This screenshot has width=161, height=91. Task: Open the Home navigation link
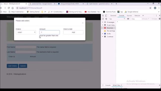[x=28, y=17]
